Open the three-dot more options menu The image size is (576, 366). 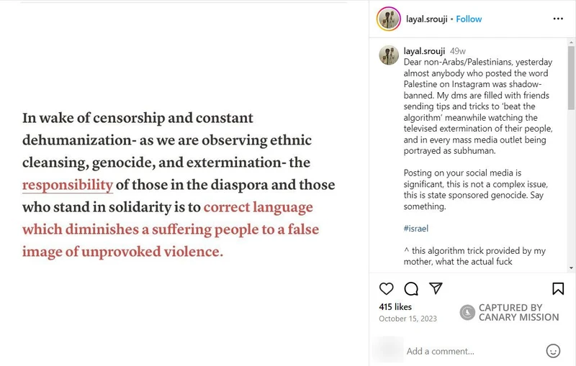[x=558, y=19]
